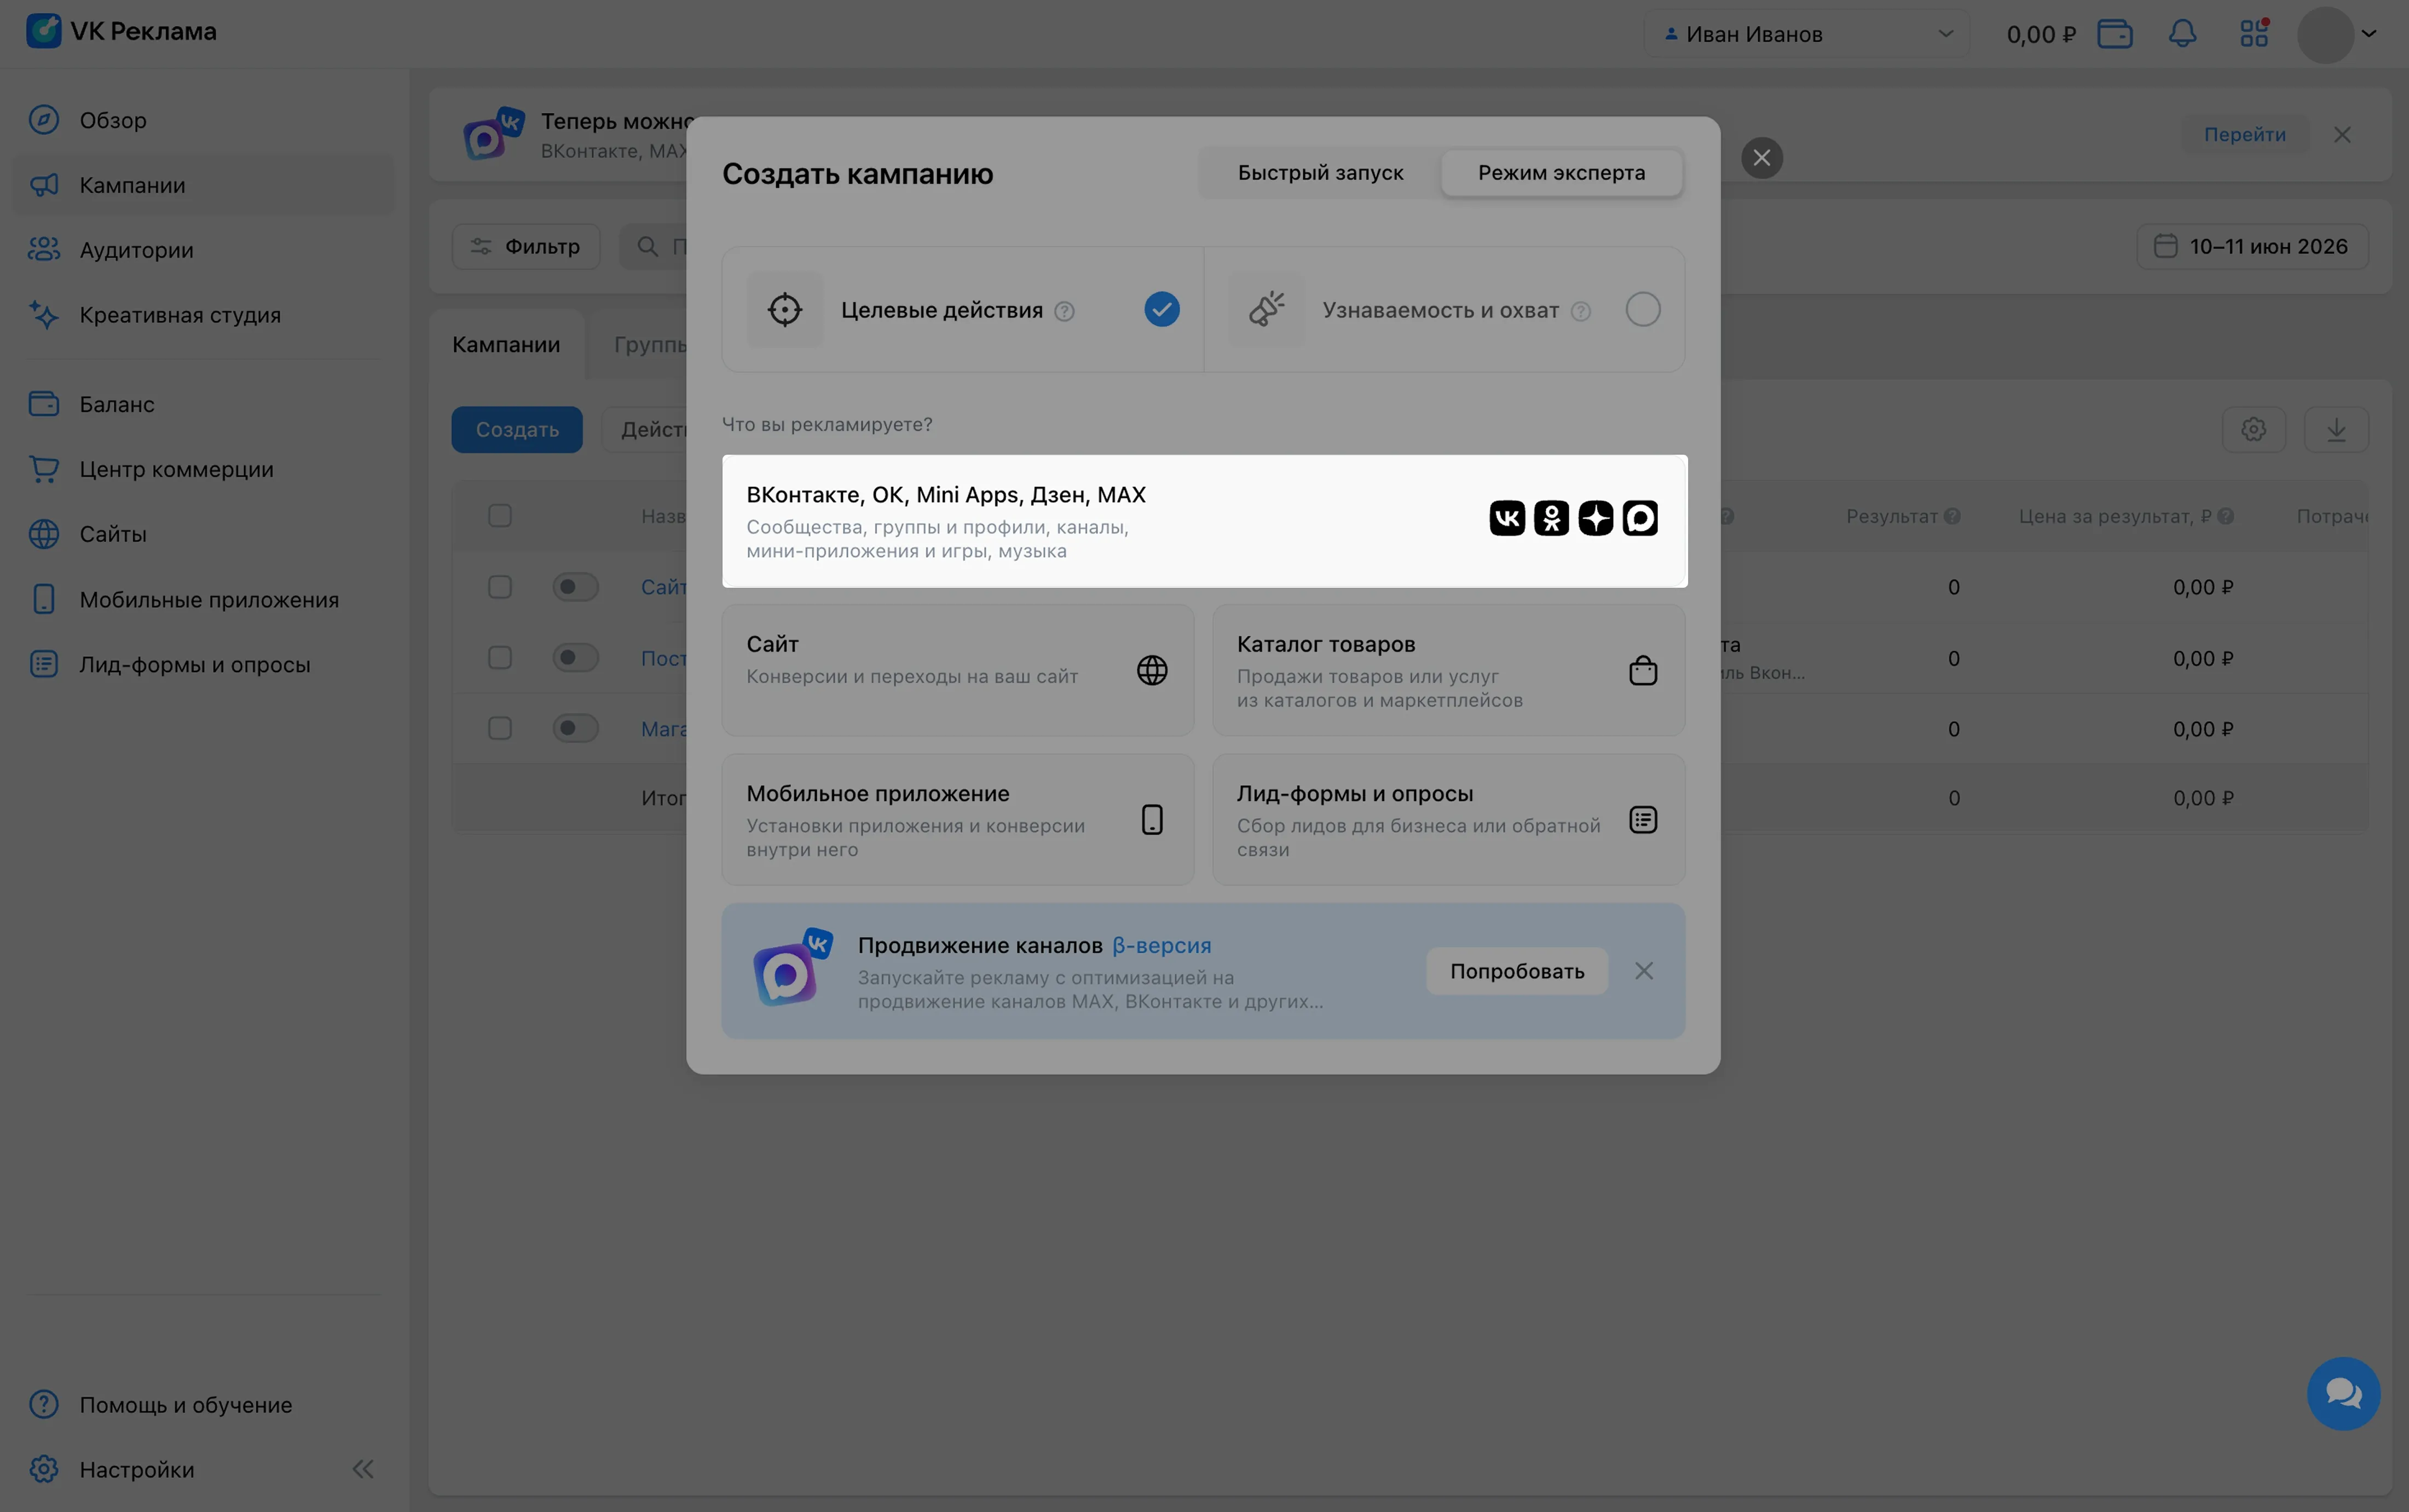The height and width of the screenshot is (1512, 2409).
Task: Toggle the switch in the Сайт campaign row
Action: click(x=576, y=587)
